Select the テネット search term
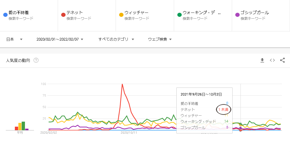Screen dimensions: 290x152 [x=75, y=13]
